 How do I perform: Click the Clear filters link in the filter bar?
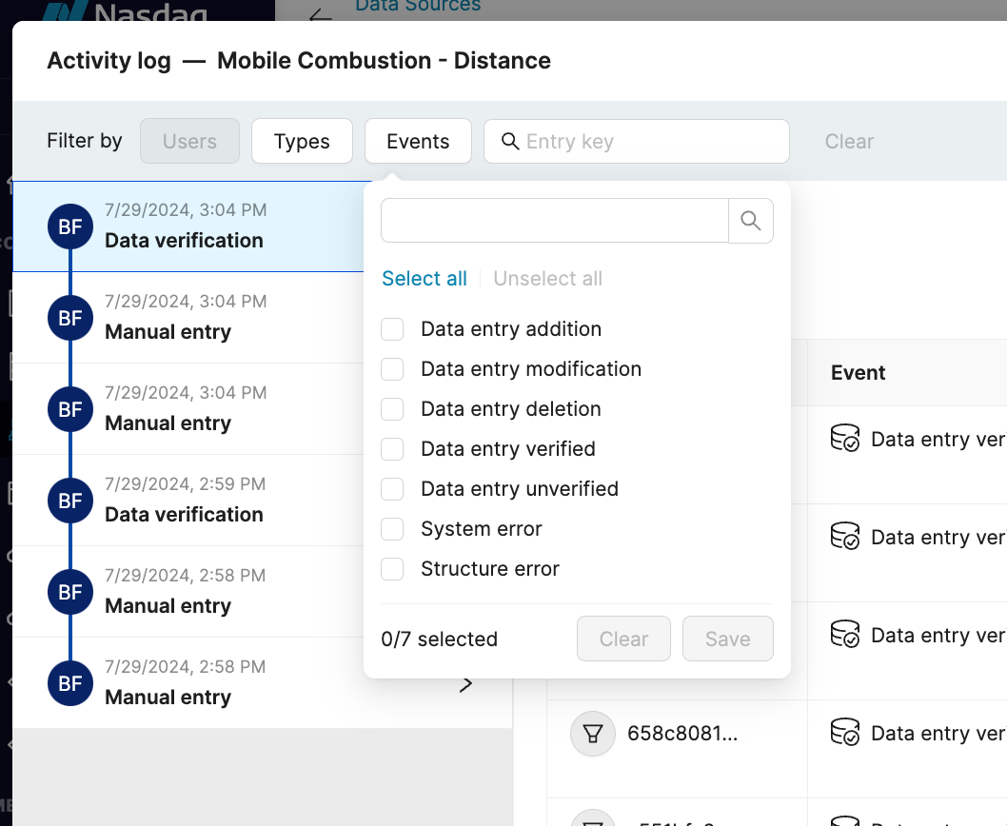(849, 141)
